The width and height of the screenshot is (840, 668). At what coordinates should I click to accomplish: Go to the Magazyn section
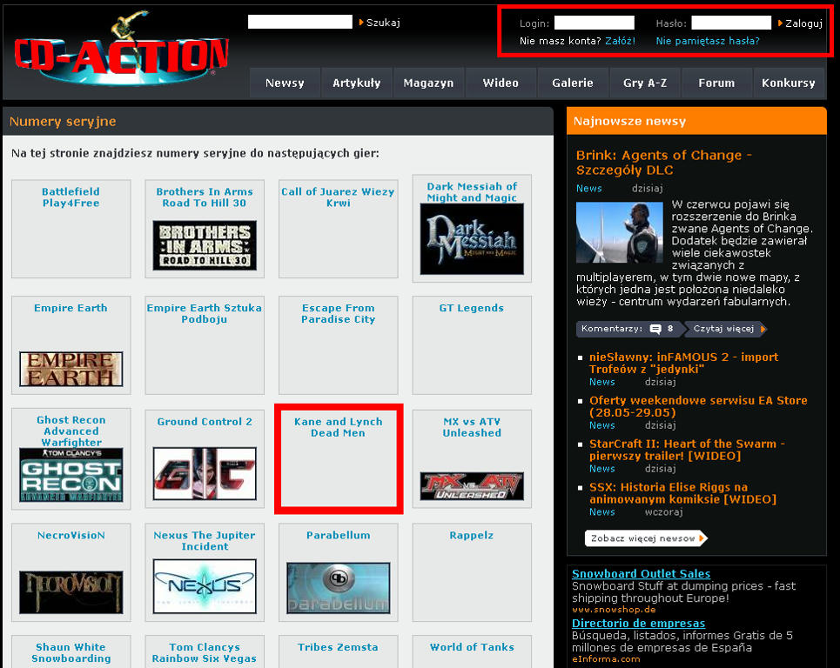pos(428,83)
